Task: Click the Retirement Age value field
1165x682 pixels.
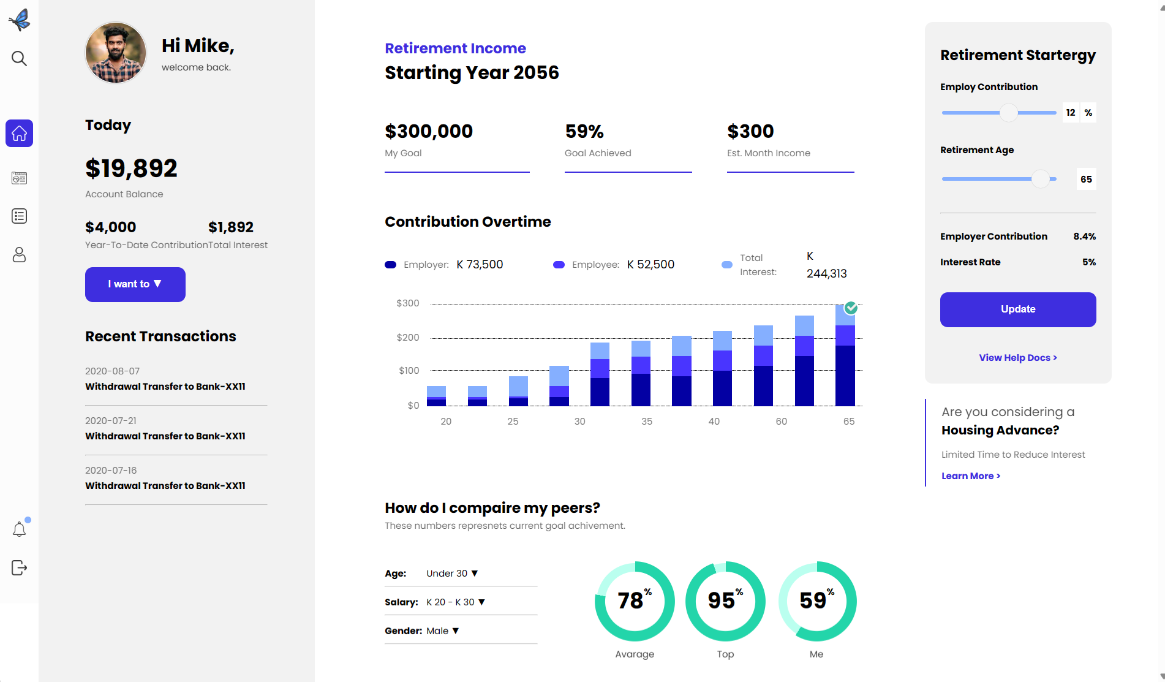Action: 1086,180
